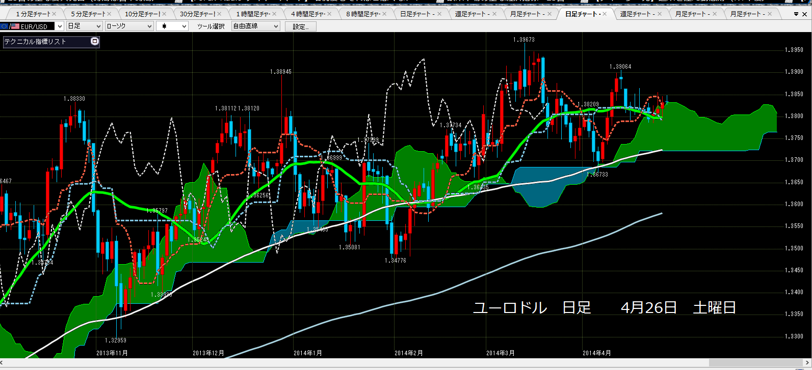The image size is (812, 370).
Task: Select the currently active 日足チャート tab
Action: (x=583, y=14)
